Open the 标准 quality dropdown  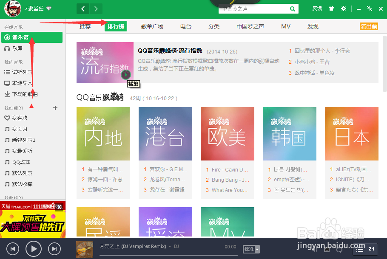251,249
